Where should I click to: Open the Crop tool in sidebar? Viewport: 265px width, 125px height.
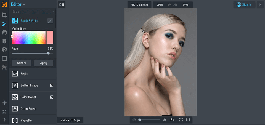pos(4,15)
